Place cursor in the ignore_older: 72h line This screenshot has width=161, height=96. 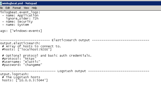pos(22,18)
